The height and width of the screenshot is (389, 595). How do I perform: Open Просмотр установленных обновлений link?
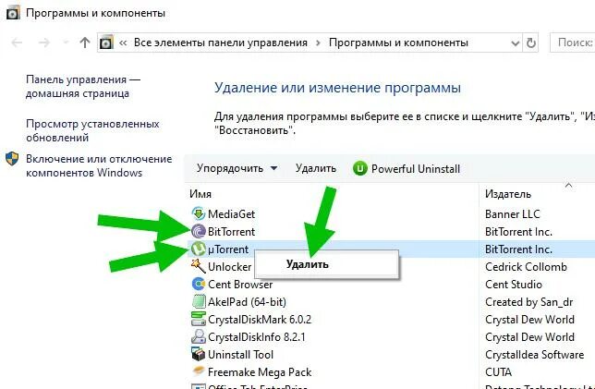pos(92,130)
